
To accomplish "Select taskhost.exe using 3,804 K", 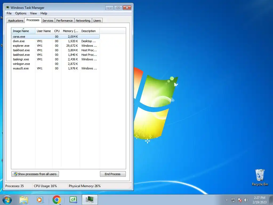I will (55, 50).
